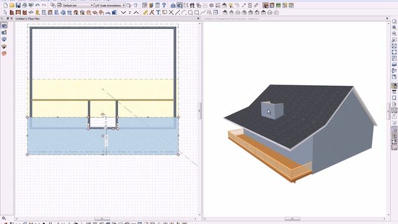Close the Perspective Full Overview camera view
Image resolution: width=398 pixels, height=224 pixels.
387,19
